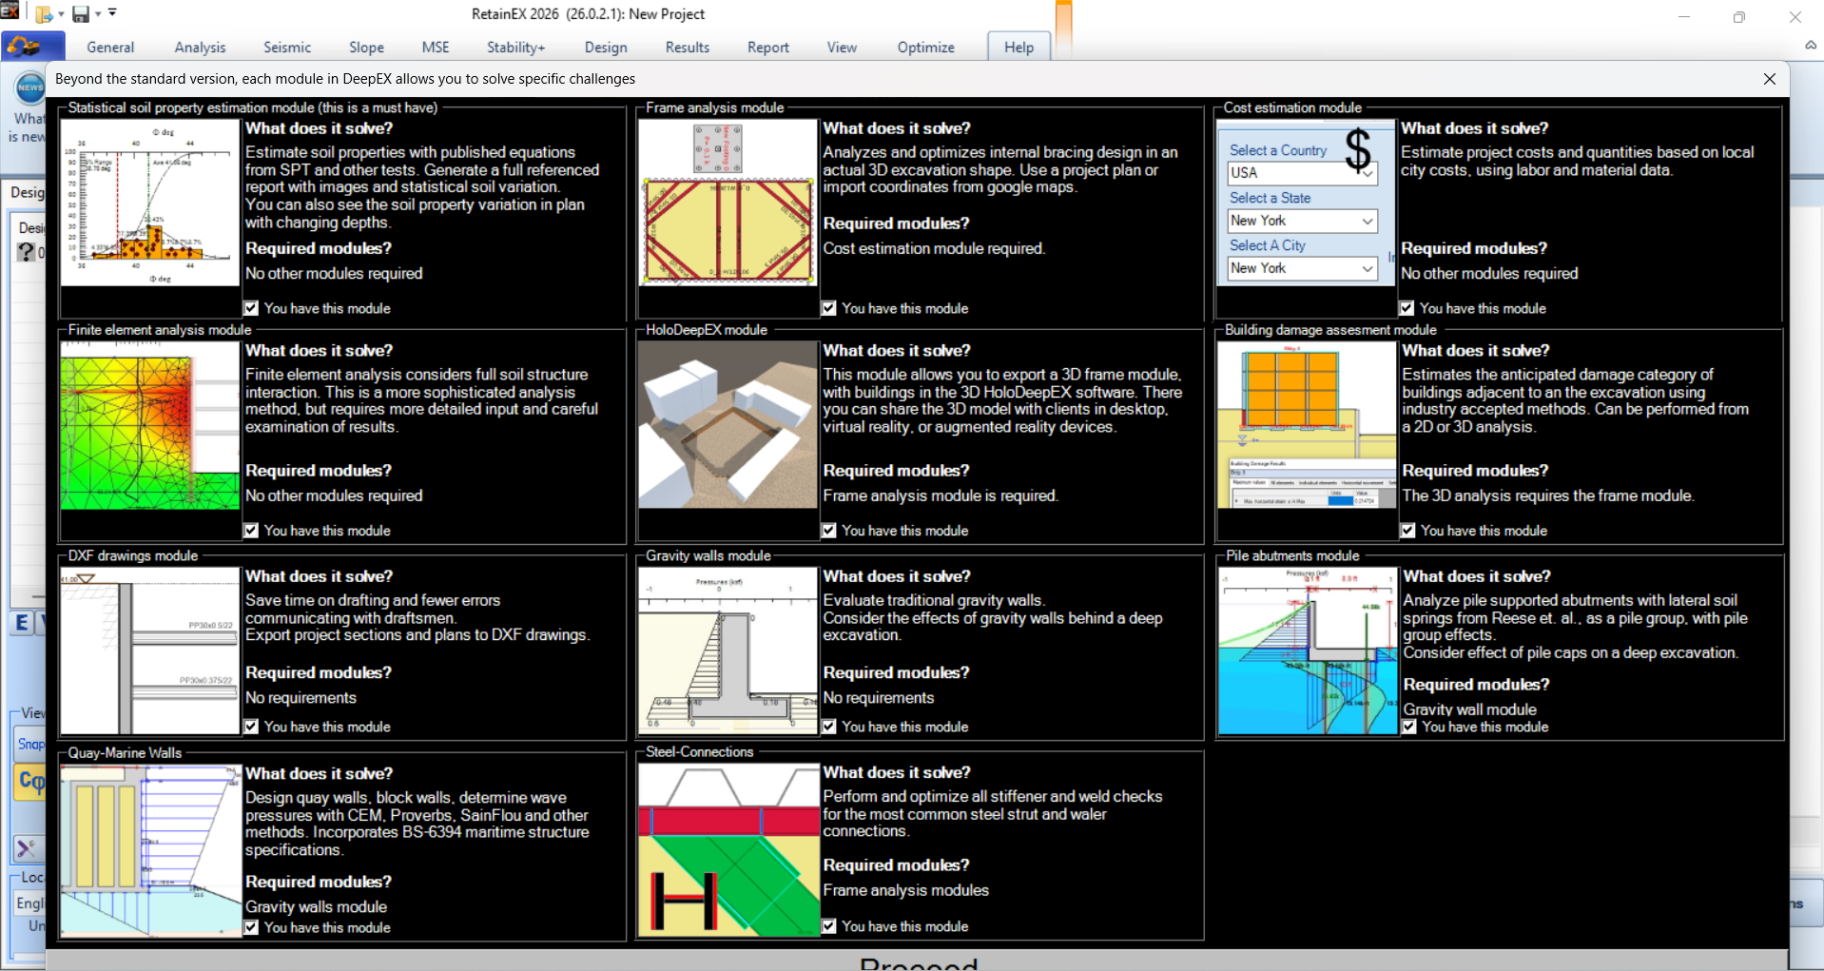Open the Report tab

pos(768,48)
